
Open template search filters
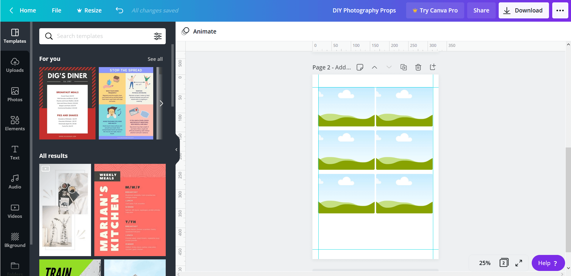(x=158, y=36)
